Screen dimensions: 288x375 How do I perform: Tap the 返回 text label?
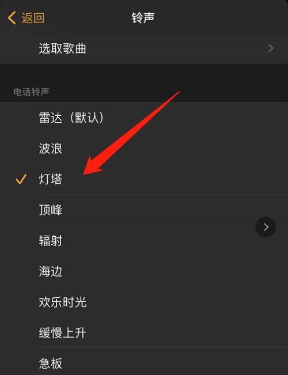tap(33, 18)
